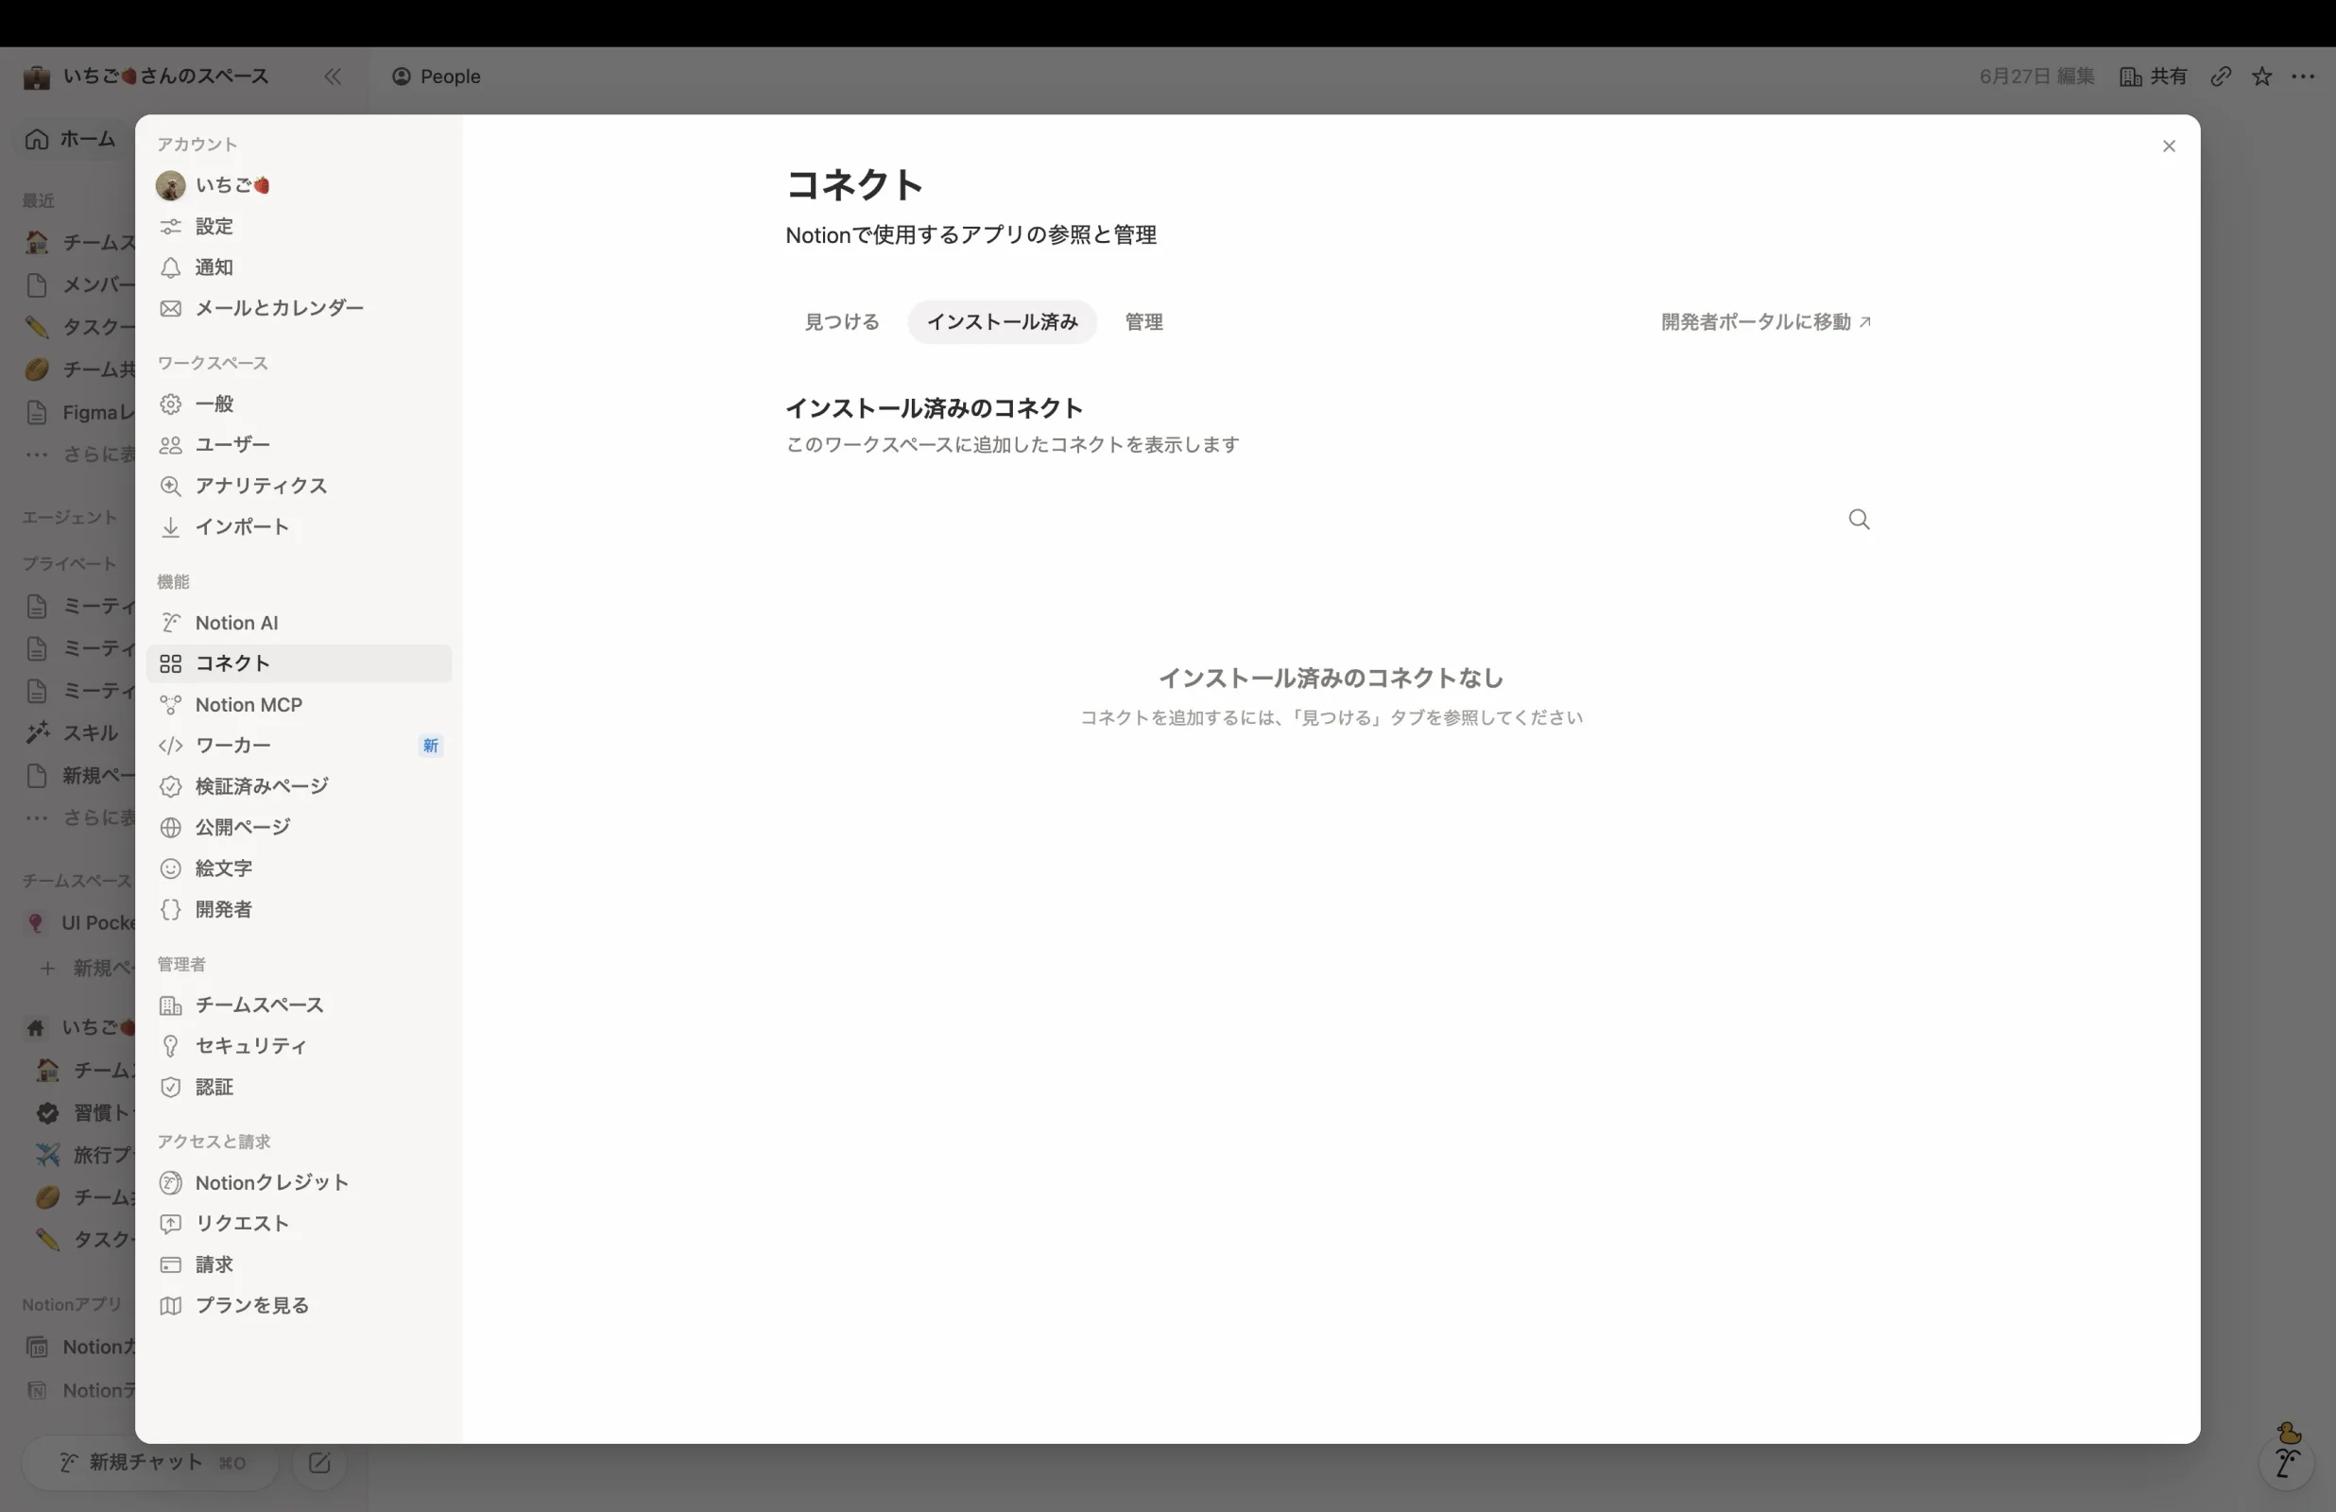Screen dimensions: 2336x1512
Task: Switch to the 見つける tab
Action: [842, 322]
